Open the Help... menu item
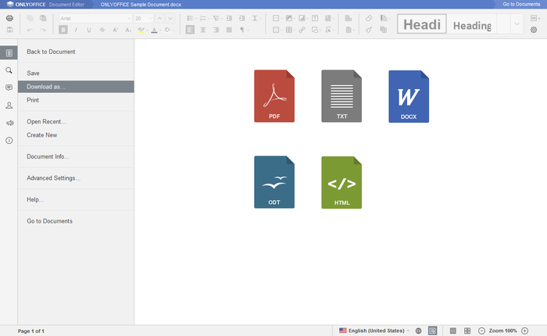547x336 pixels. pyautogui.click(x=76, y=199)
